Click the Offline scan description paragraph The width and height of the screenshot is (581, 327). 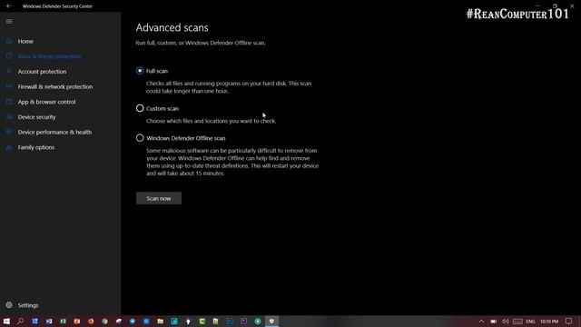click(x=232, y=162)
